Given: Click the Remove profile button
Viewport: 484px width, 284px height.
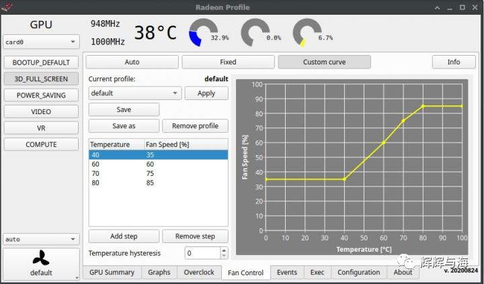Looking at the screenshot, I should pyautogui.click(x=195, y=126).
